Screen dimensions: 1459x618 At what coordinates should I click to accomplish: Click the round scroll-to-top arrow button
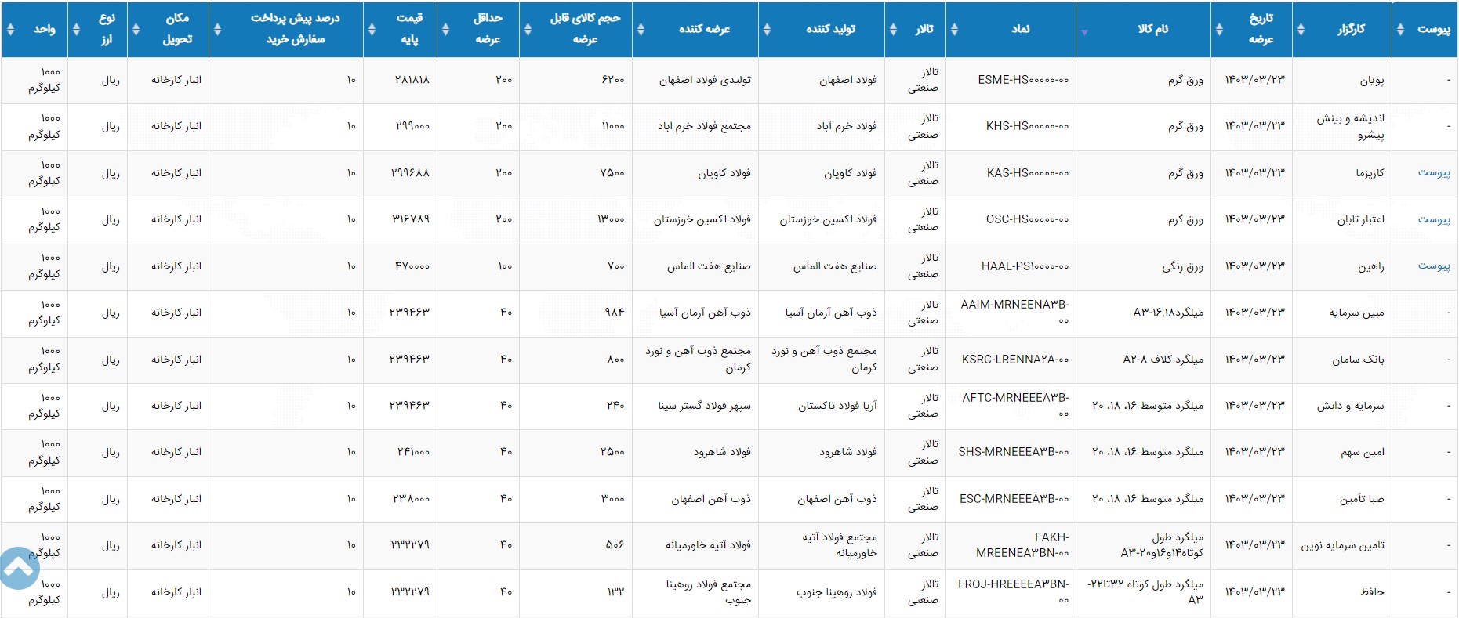point(18,568)
